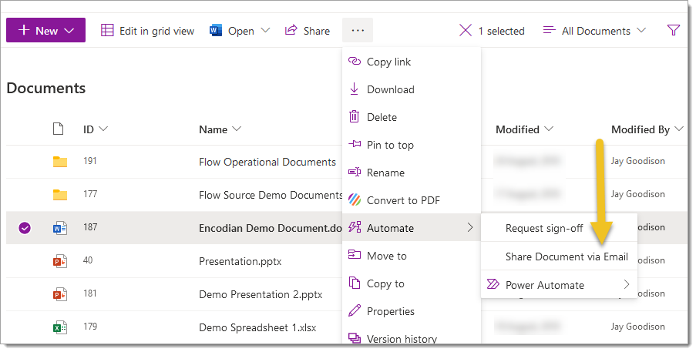Click the trash icon for Delete
This screenshot has height=352, width=696.
click(x=355, y=117)
